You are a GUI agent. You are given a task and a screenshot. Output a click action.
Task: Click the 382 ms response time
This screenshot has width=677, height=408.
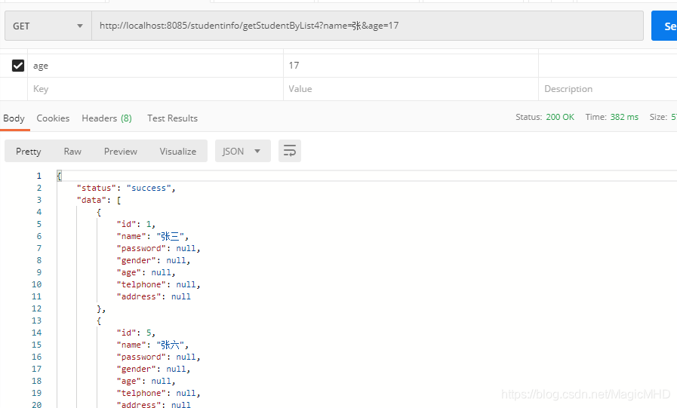(624, 117)
